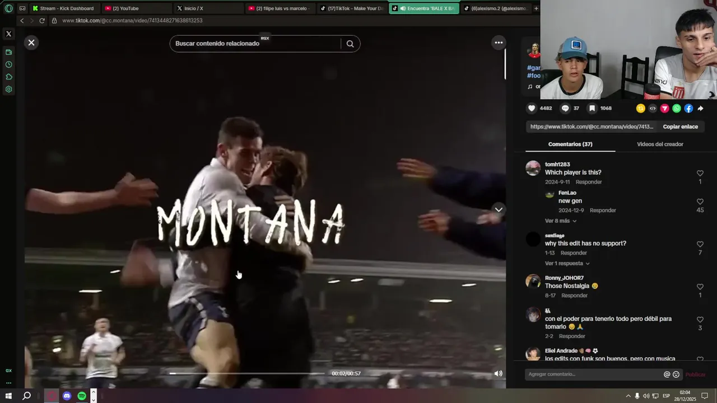This screenshot has width=717, height=403.
Task: Seek on the video progress bar
Action: [x=247, y=373]
